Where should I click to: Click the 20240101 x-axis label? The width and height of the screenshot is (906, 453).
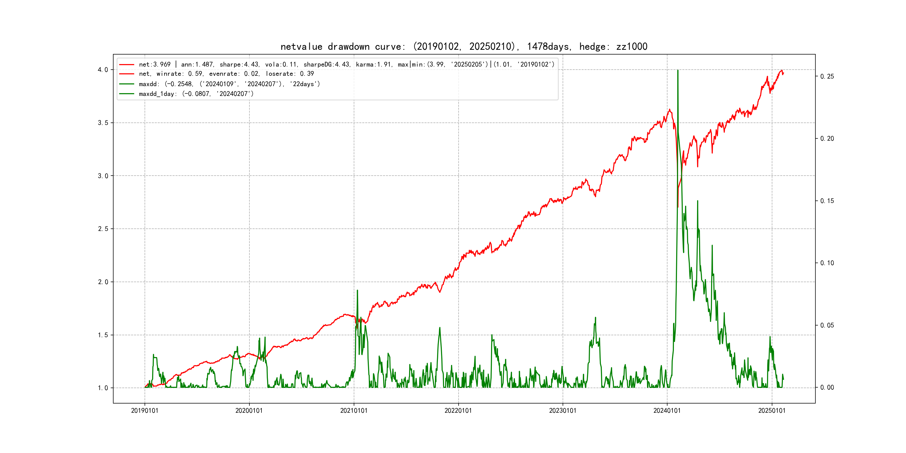point(667,411)
